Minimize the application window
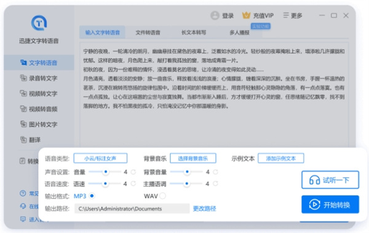This screenshot has height=233, width=369. [x=322, y=15]
